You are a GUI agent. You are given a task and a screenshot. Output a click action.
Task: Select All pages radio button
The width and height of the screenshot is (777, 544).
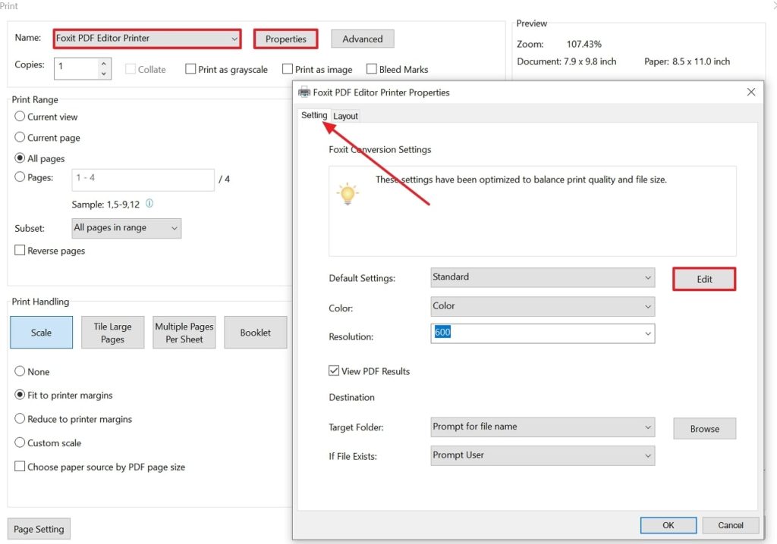pyautogui.click(x=20, y=158)
